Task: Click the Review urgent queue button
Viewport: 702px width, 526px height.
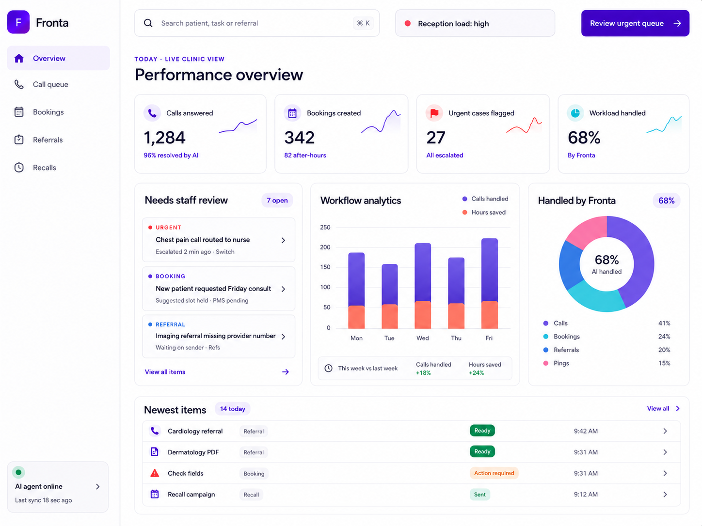Action: pos(635,23)
